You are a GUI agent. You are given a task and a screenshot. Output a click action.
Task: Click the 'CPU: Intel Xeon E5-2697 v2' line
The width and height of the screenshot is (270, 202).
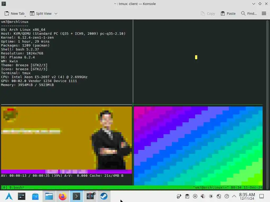click(x=44, y=77)
